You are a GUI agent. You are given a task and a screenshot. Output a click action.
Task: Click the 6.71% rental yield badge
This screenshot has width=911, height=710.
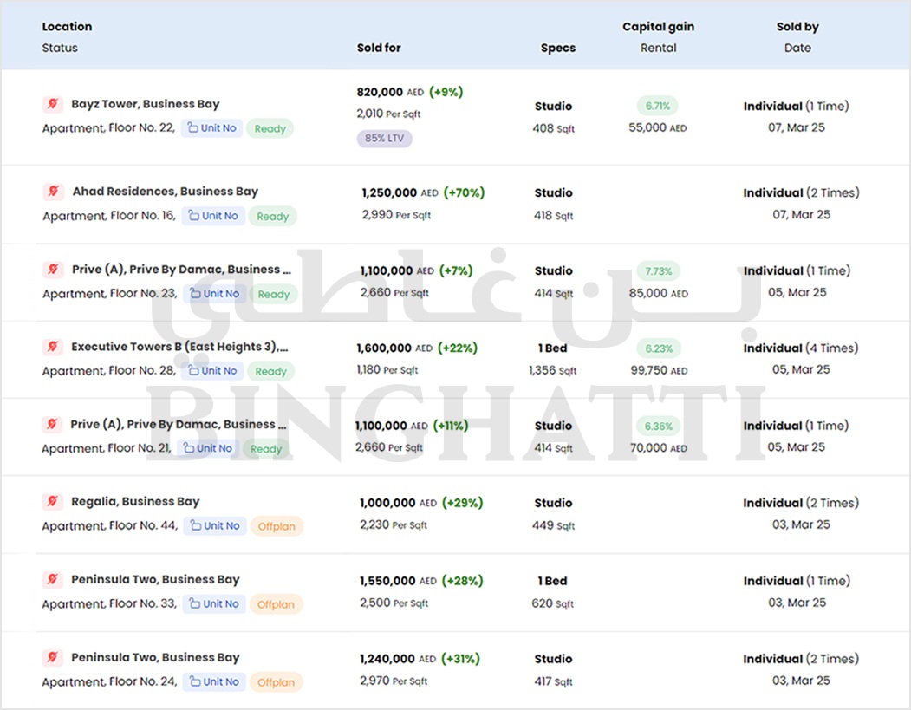click(658, 106)
